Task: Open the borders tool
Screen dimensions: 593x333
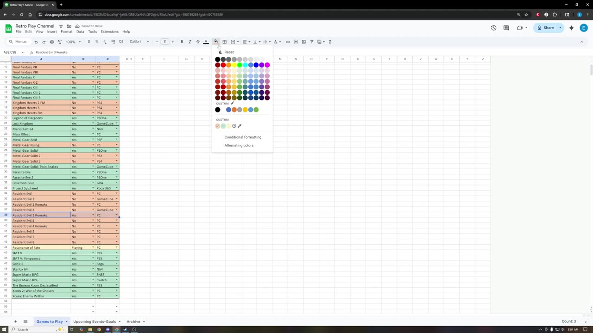Action: click(x=224, y=42)
